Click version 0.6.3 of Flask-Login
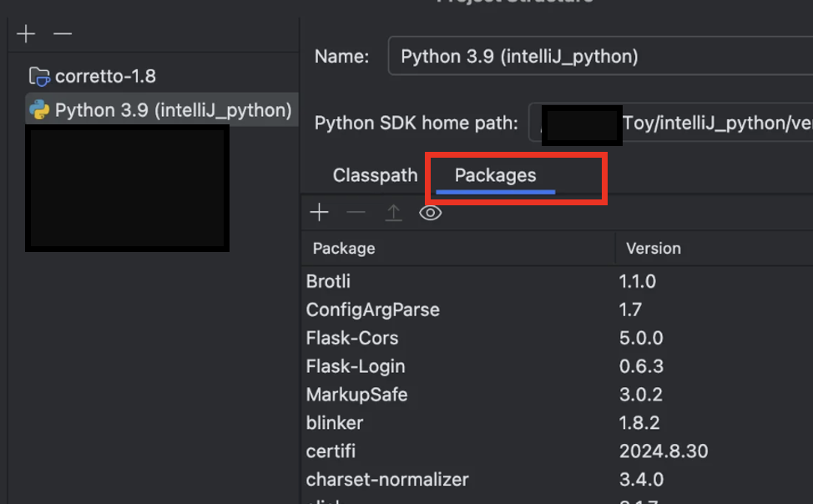 pyautogui.click(x=641, y=366)
